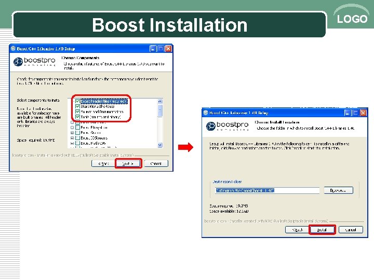Close the Choose Install Location setup window
Image resolution: width=374 pixels, height=280 pixels.
363,113
